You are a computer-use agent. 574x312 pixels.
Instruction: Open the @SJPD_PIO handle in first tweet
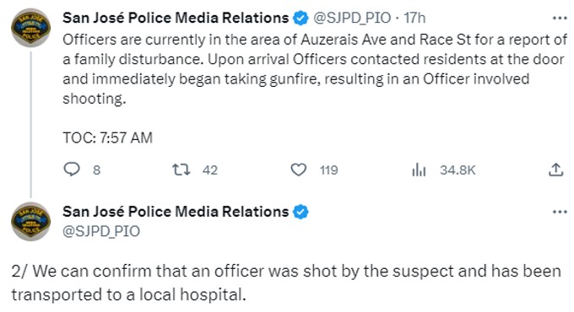click(352, 18)
